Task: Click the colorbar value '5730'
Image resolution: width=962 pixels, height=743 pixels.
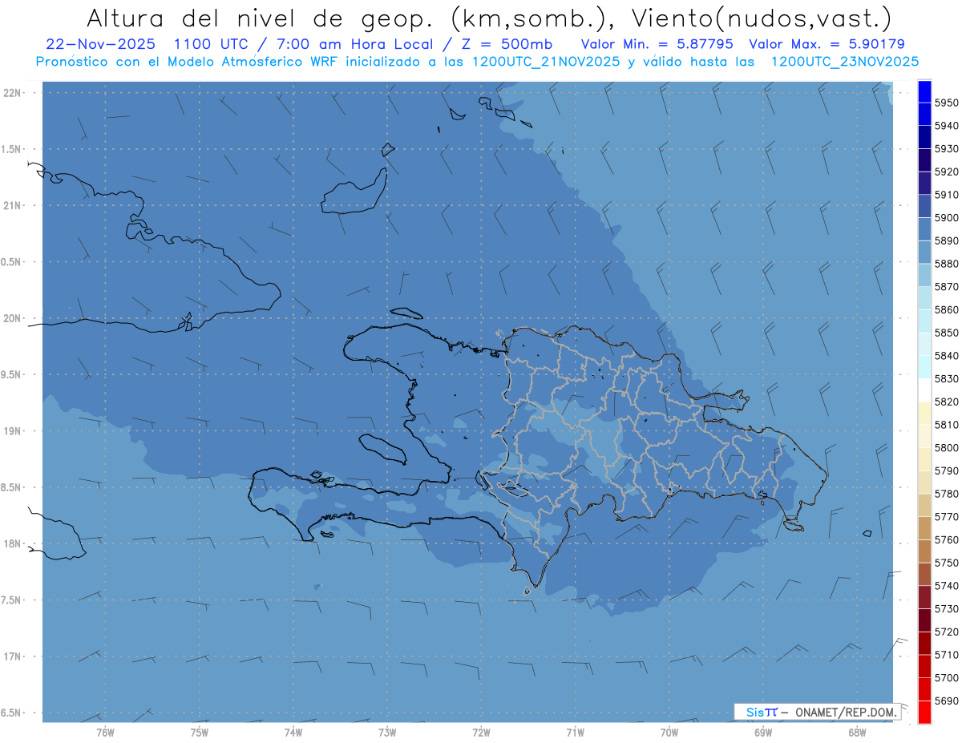Action: pyautogui.click(x=946, y=609)
